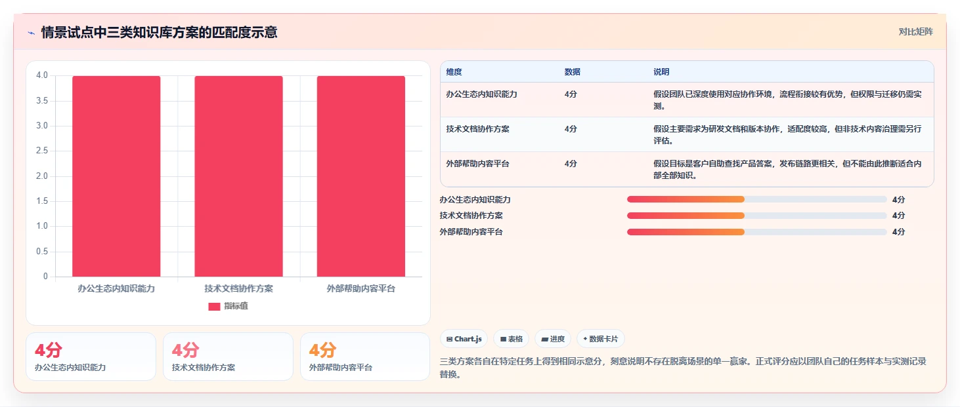Click the 技术文档协作方案 bar in the chart
Viewport: 960px width, 407px height.
click(238, 176)
